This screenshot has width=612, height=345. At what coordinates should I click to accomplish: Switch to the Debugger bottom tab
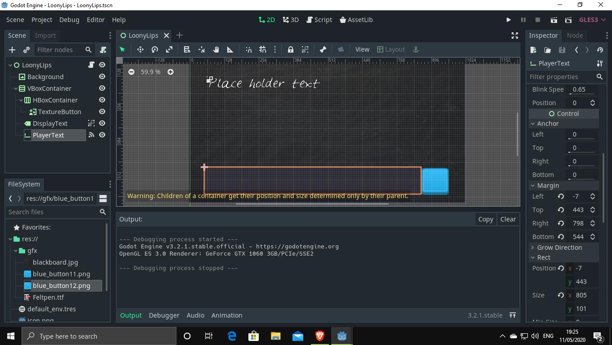point(164,315)
